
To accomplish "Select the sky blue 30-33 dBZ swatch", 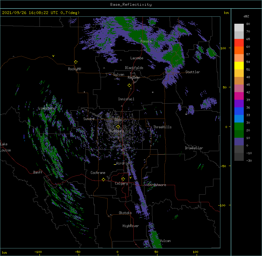I will click(x=239, y=119).
